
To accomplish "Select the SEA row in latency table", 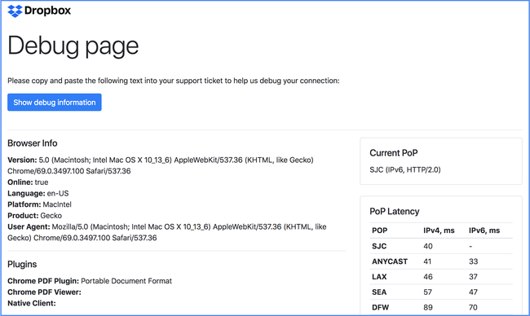I will pos(441,292).
